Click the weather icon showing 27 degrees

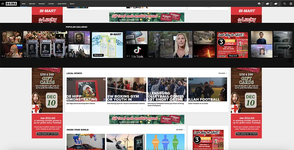pyautogui.click(x=259, y=3)
